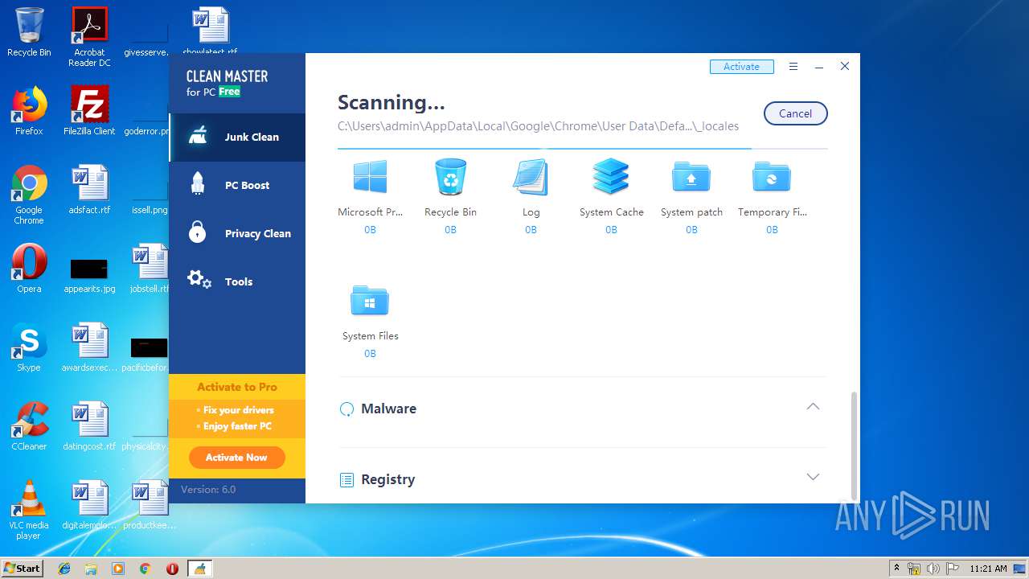Screen dimensions: 1029x579
Task: Select the Google Chrome desktop shortcut
Action: coord(29,195)
